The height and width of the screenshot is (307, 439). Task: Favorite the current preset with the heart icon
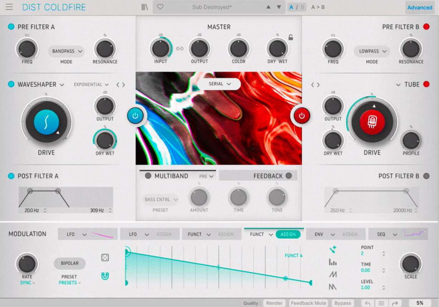pyautogui.click(x=161, y=6)
